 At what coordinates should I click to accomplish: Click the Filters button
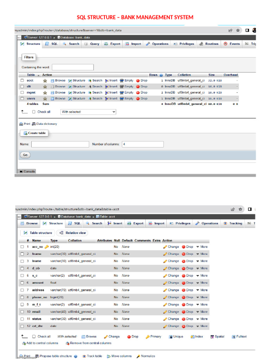point(29,57)
